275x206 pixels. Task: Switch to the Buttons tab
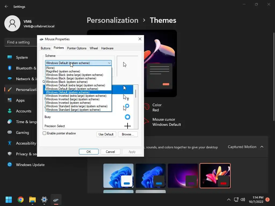45,48
